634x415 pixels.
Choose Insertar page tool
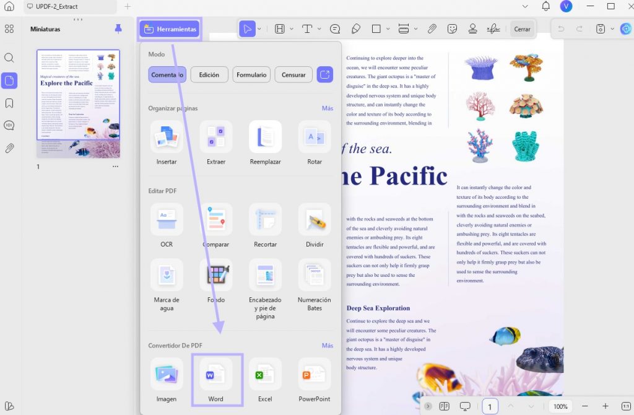point(167,143)
